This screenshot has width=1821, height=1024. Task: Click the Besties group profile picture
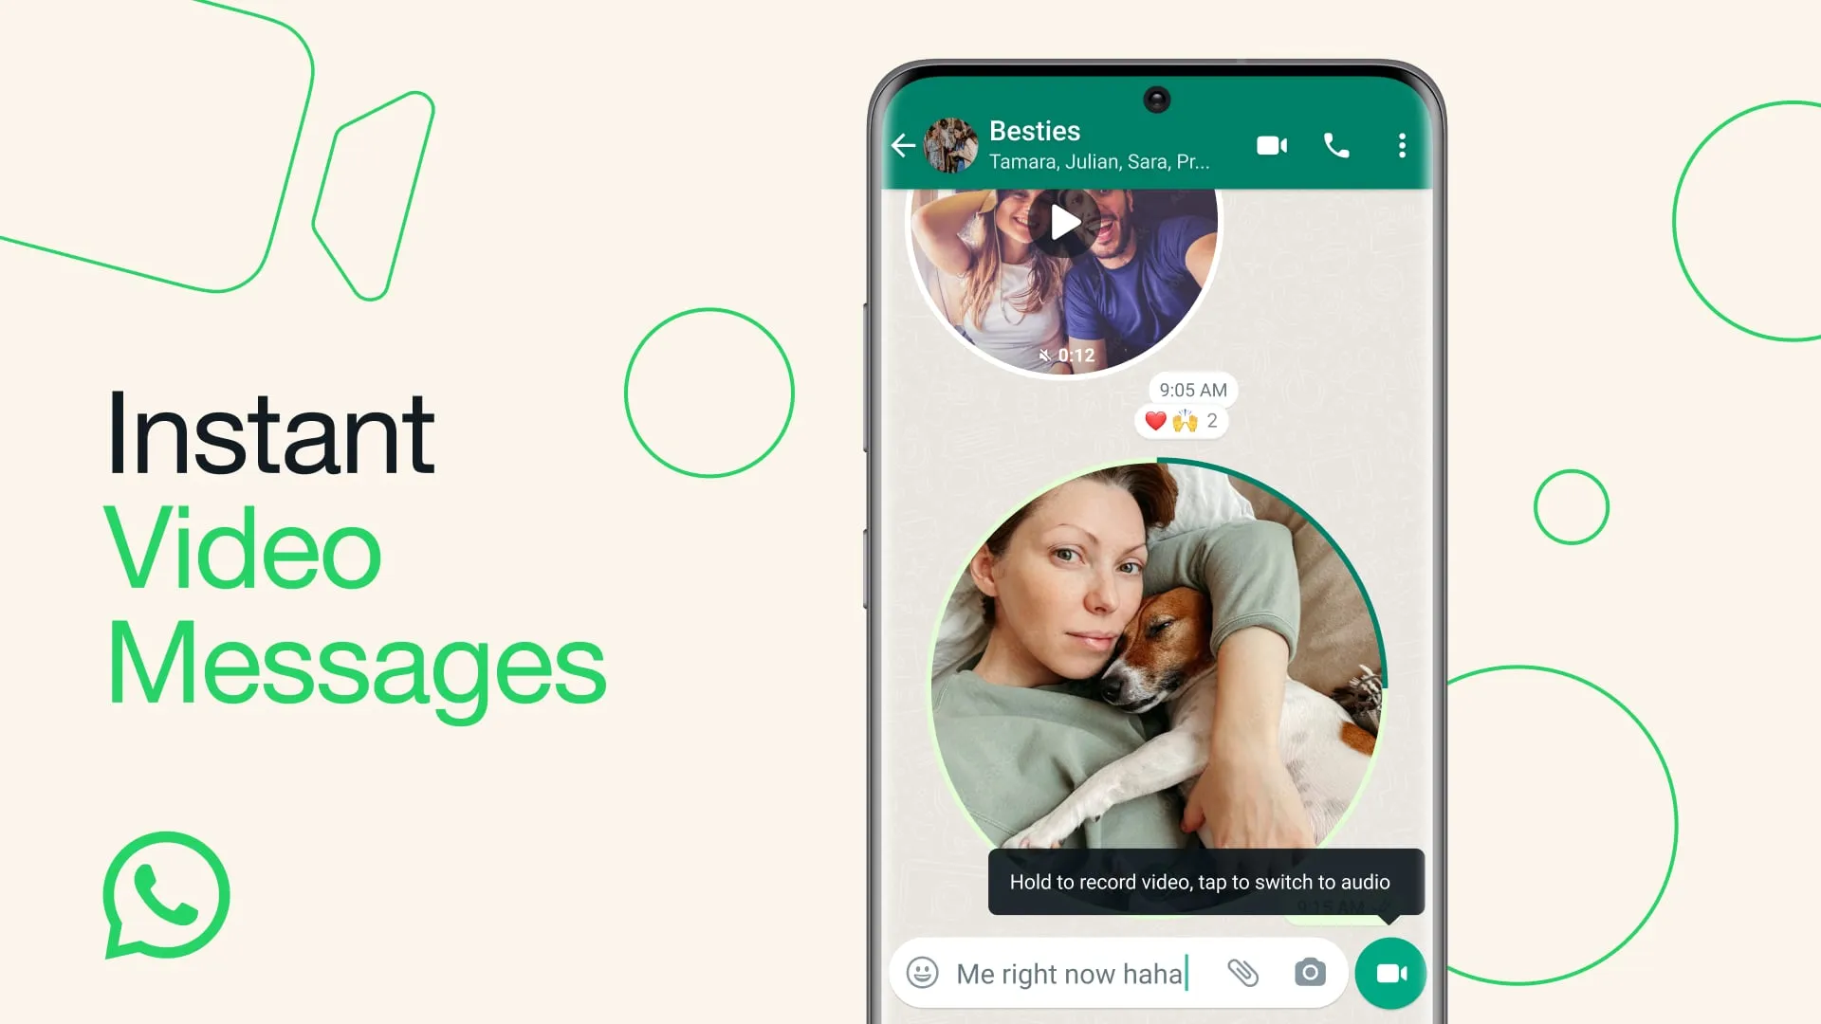point(952,144)
